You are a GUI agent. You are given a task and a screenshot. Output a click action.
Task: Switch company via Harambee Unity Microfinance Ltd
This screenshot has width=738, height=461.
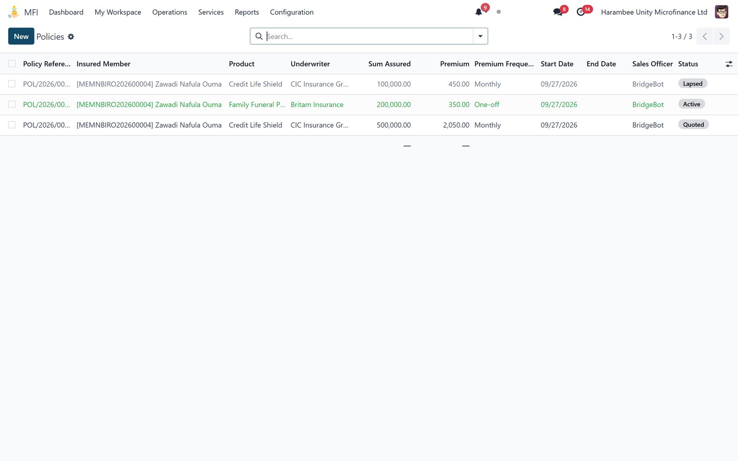coord(654,12)
